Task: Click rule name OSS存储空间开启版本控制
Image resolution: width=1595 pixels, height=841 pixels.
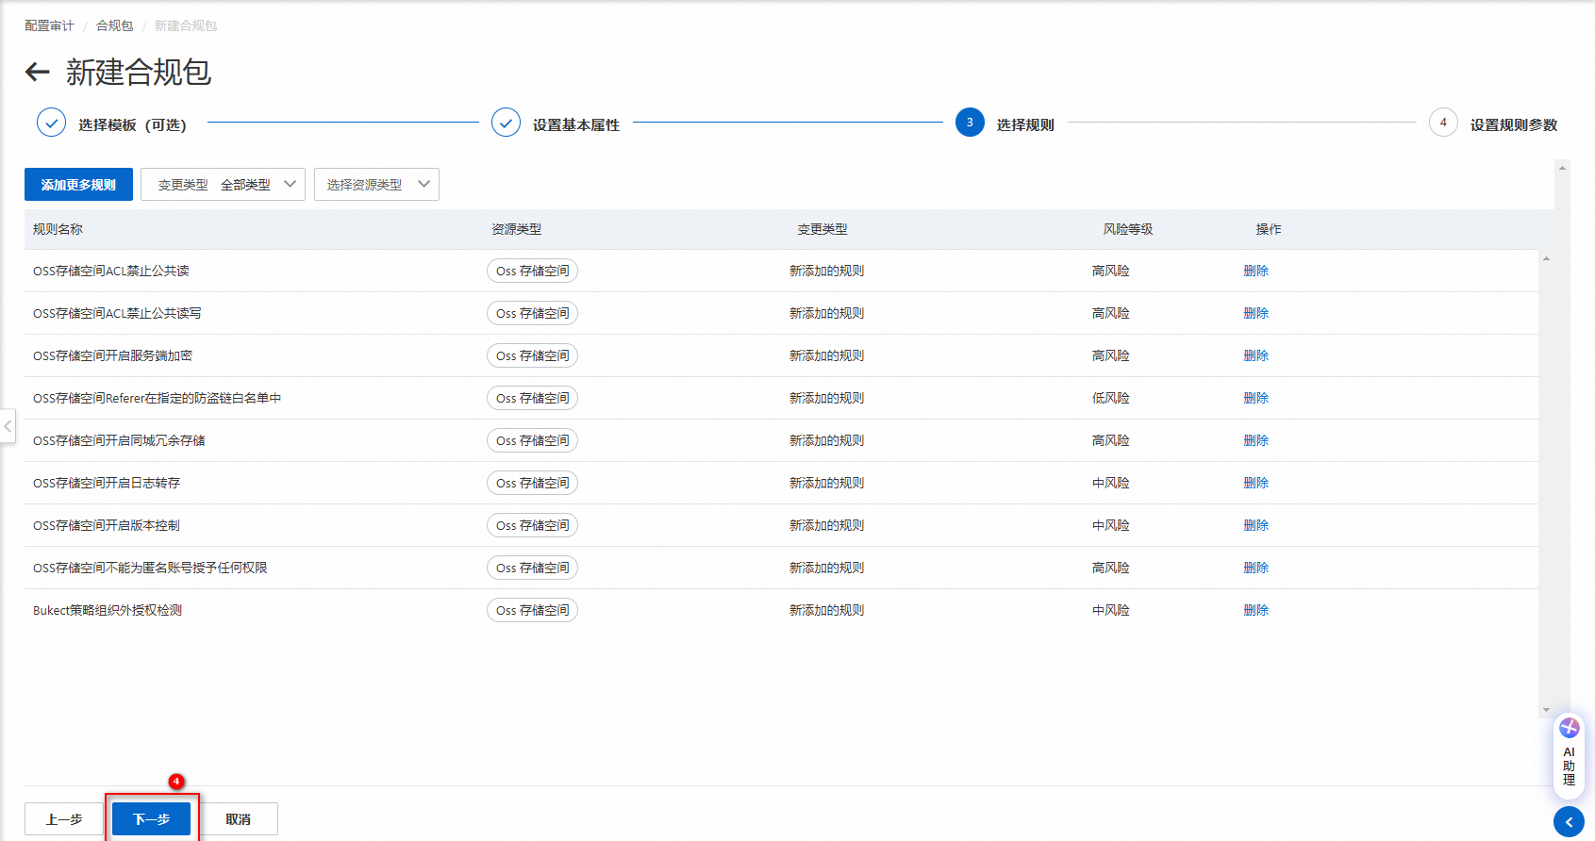Action: point(107,525)
